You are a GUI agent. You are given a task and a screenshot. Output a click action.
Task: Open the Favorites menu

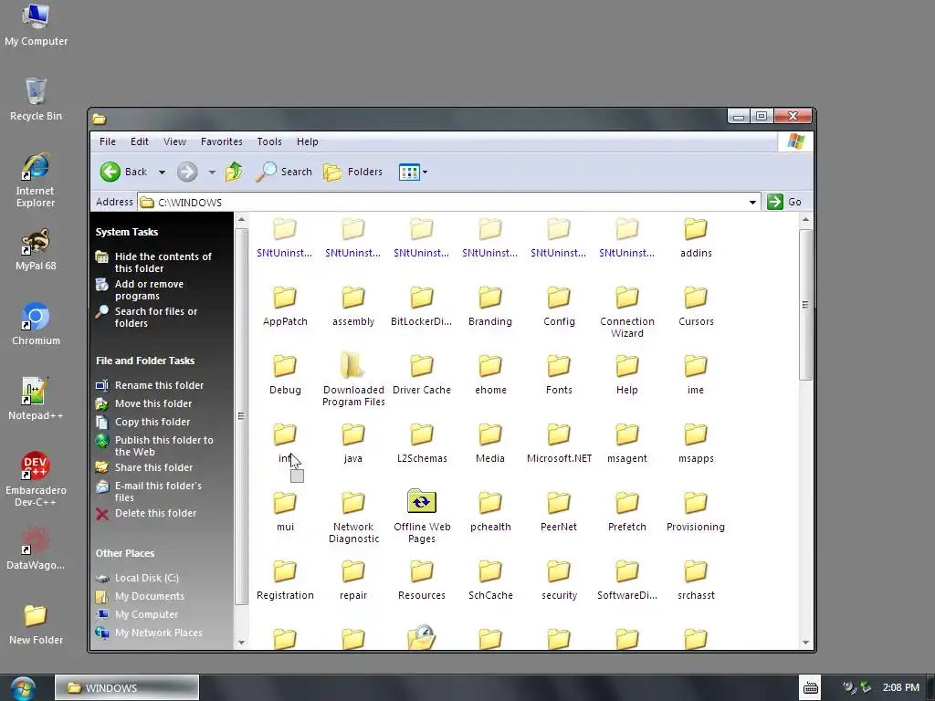coord(221,141)
